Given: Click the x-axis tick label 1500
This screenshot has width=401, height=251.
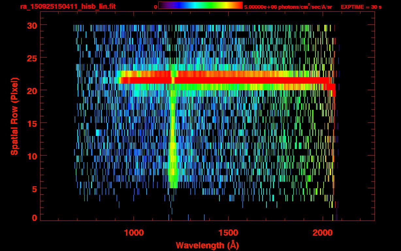Looking at the screenshot, I should pos(228,233).
